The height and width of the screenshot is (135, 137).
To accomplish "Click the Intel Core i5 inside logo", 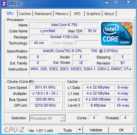I will pos(117,34).
